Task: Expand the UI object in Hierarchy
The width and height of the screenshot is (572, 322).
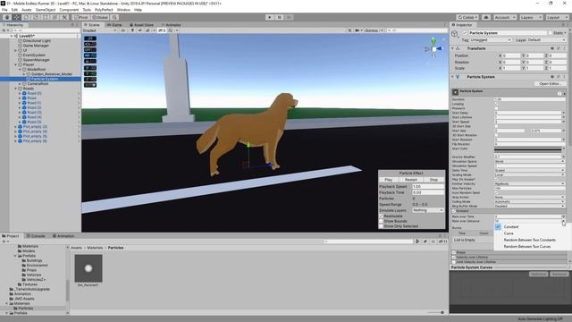Action: pos(16,50)
